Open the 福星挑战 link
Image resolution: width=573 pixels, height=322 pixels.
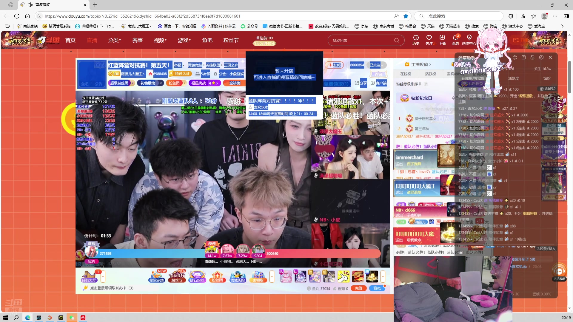tap(205, 83)
